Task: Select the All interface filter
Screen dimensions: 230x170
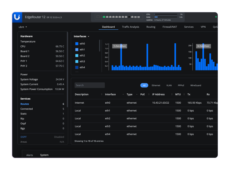Action: 144,85
